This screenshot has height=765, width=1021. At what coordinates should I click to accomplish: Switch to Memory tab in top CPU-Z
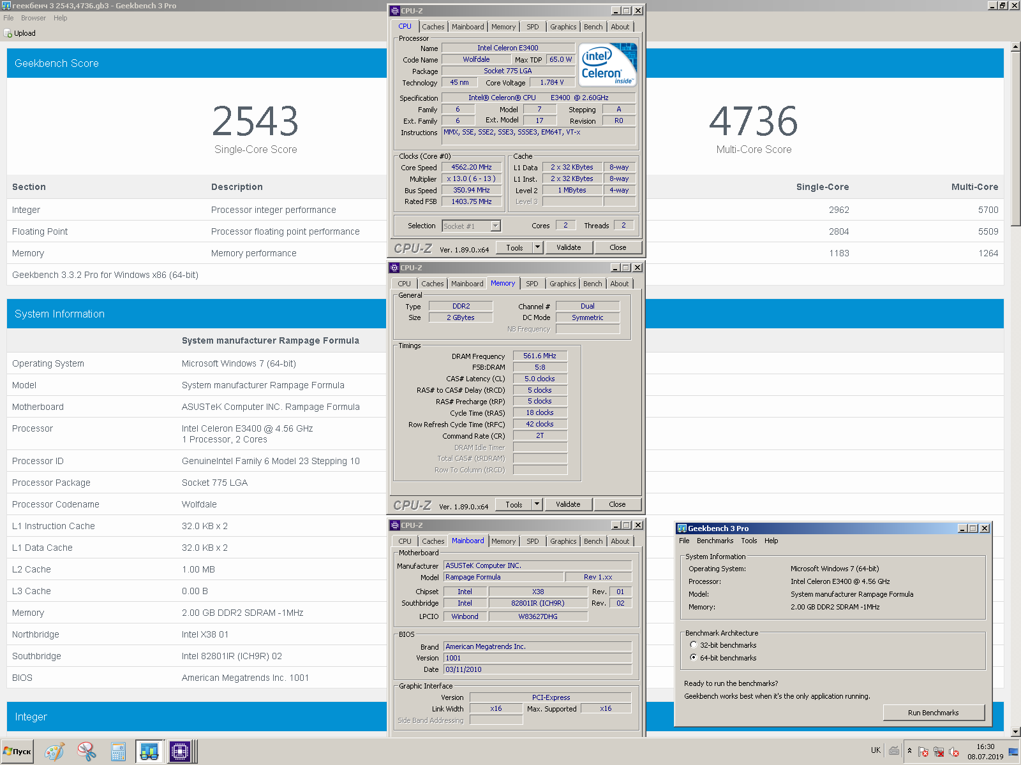[x=503, y=27]
